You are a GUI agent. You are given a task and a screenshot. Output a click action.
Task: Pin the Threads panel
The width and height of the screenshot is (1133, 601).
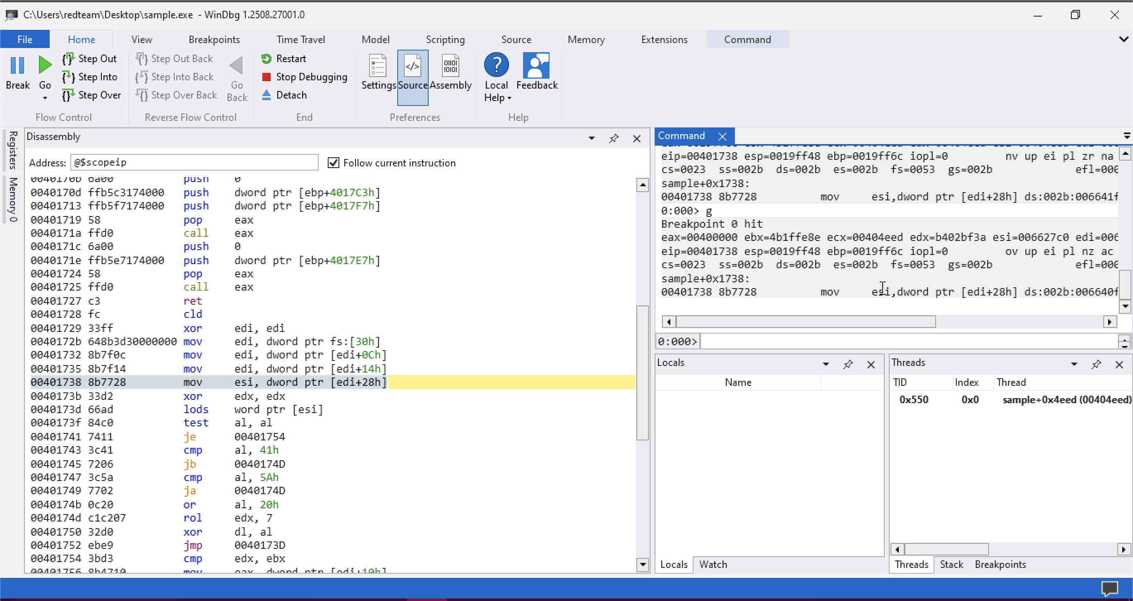tap(1096, 364)
